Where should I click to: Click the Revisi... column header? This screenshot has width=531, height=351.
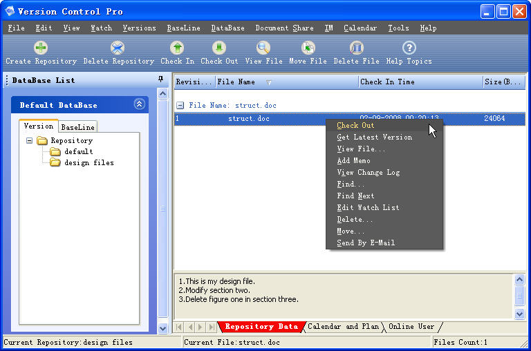195,82
